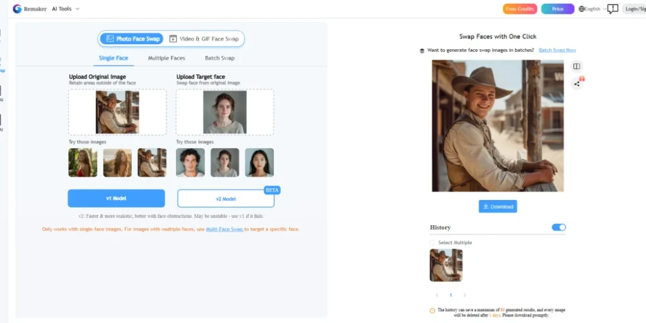Open the cowboy thumbnail in History
Viewport: 646px width, 323px height.
point(446,265)
